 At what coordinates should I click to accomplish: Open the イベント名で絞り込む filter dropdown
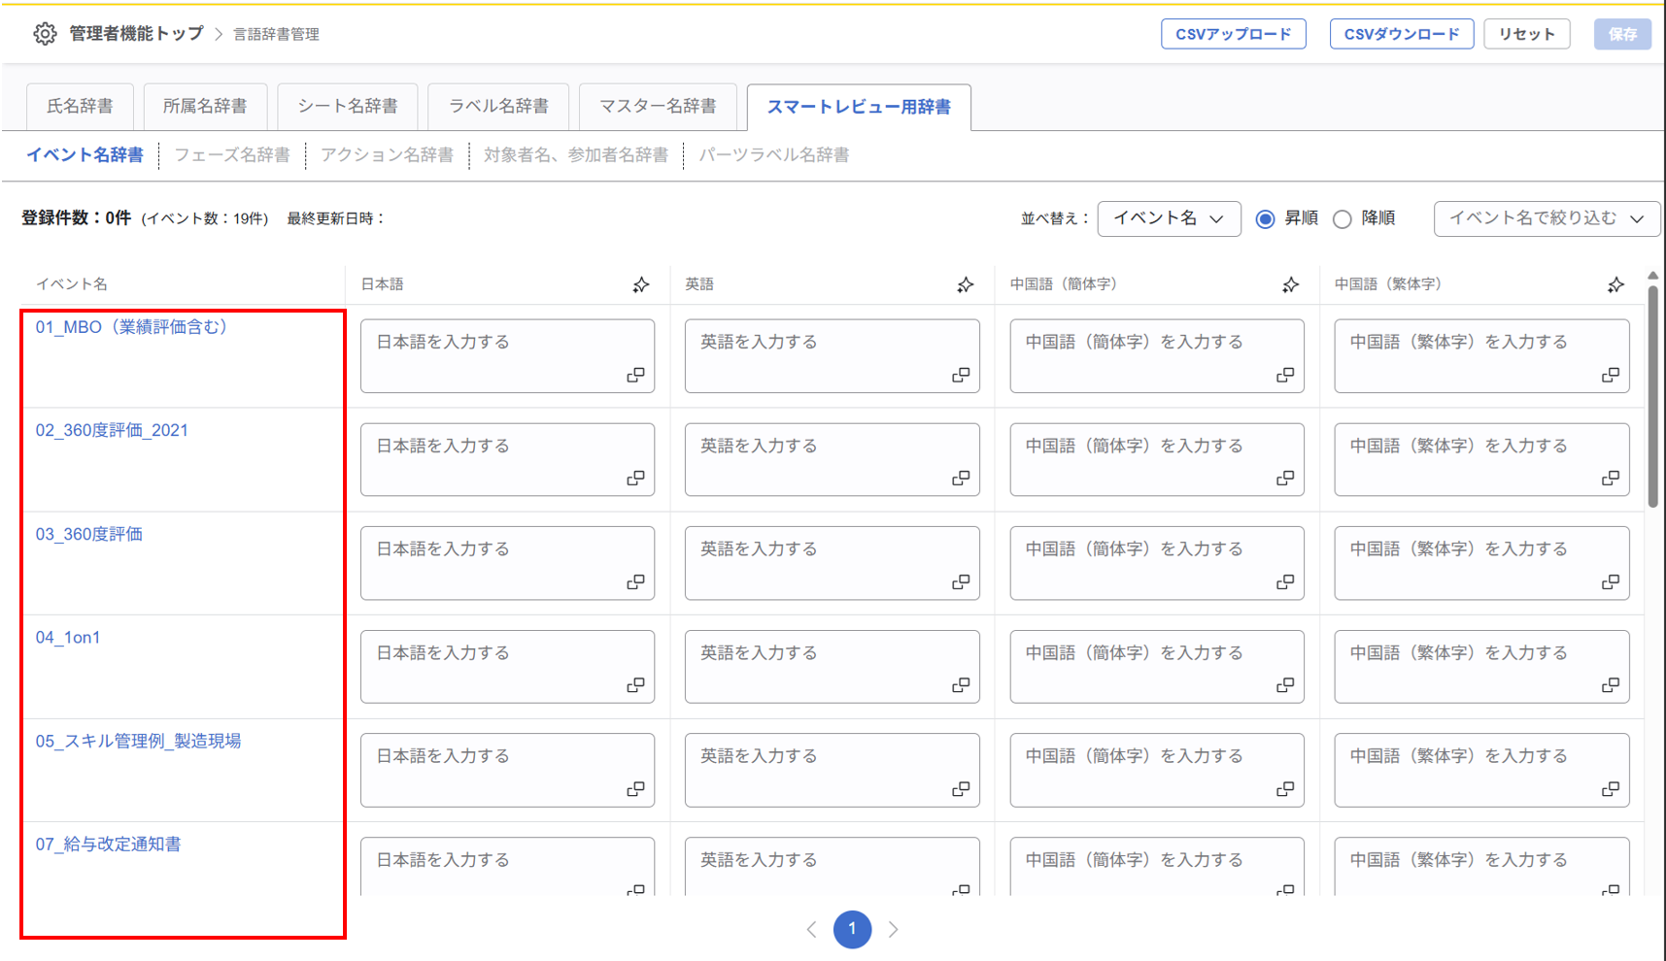(x=1546, y=218)
